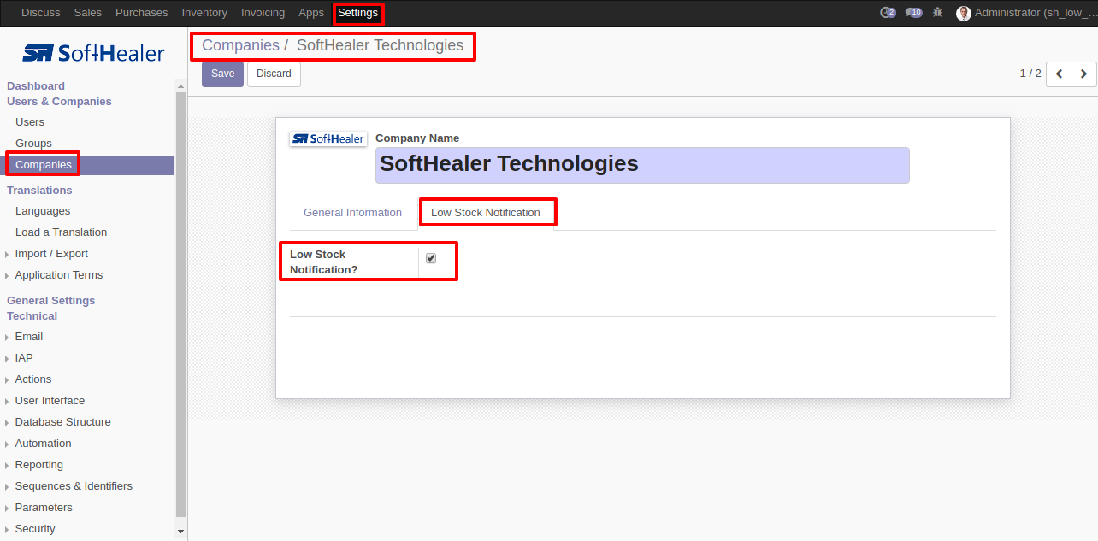Discard the changes
The height and width of the screenshot is (541, 1098).
click(274, 74)
